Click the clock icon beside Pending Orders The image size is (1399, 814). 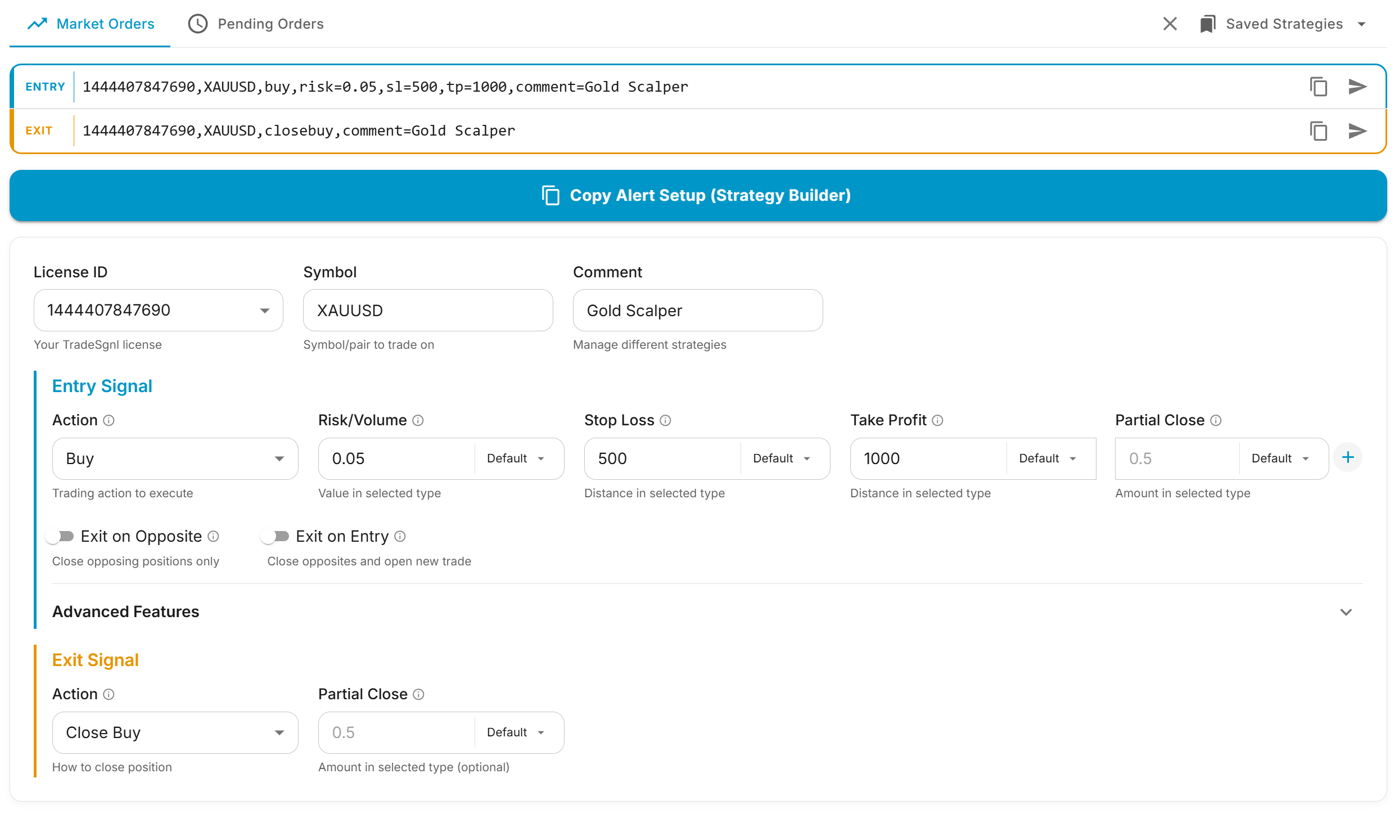point(198,24)
